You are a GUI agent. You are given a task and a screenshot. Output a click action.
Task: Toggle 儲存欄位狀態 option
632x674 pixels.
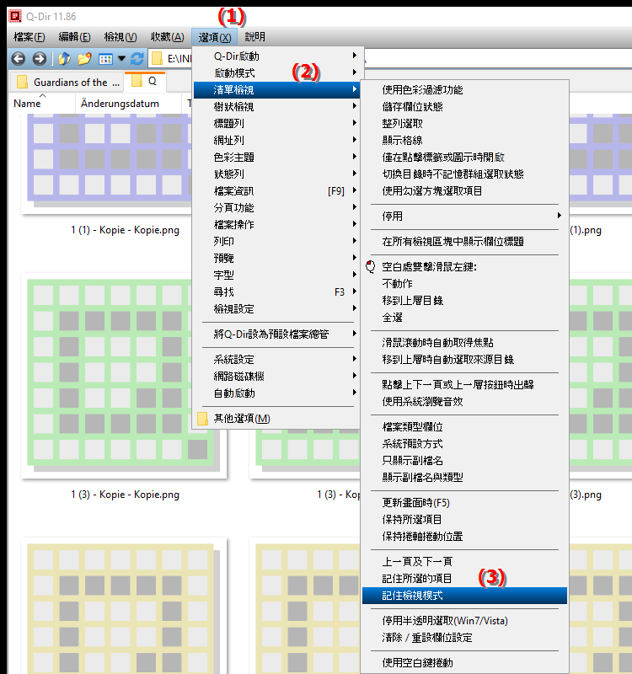coord(465,107)
